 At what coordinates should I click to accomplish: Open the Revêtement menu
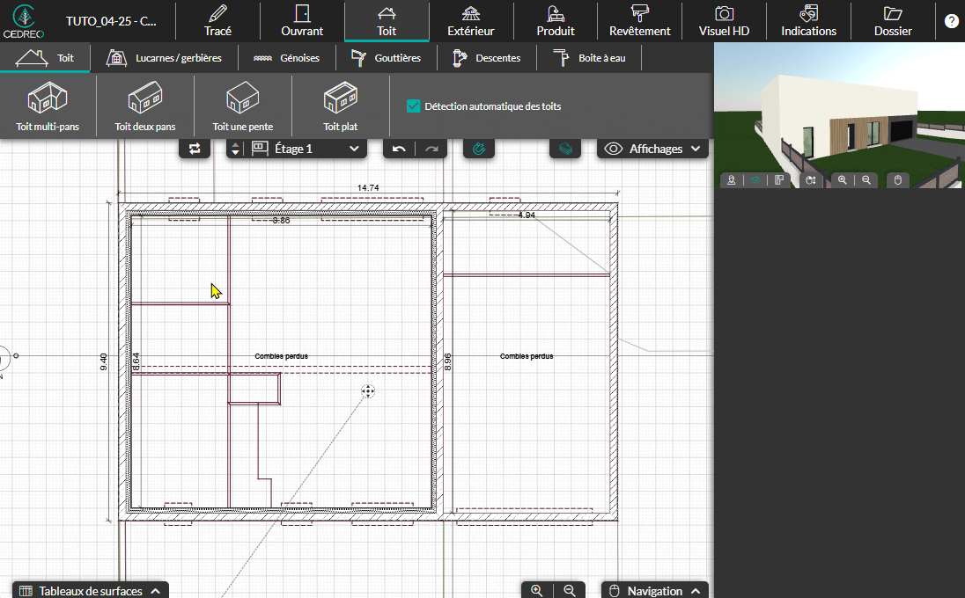639,21
